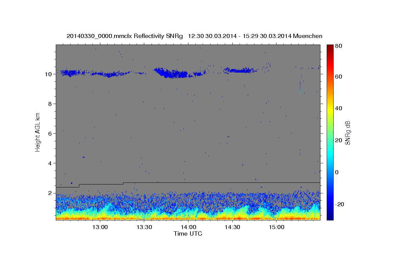Click the height tick label 4

pyautogui.click(x=50, y=163)
